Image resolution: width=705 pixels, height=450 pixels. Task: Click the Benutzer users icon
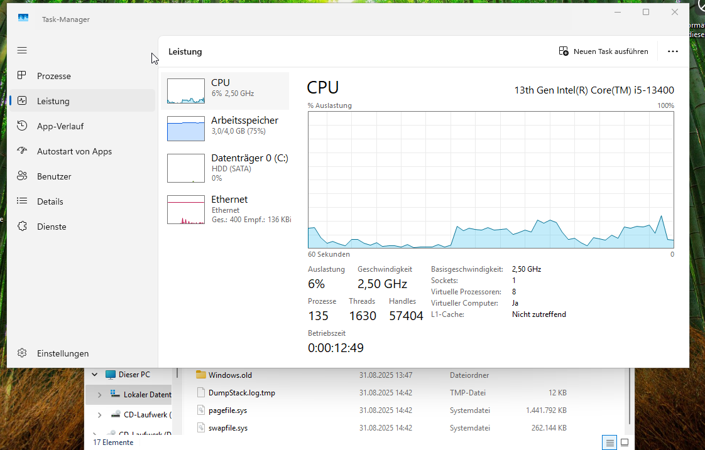[22, 176]
